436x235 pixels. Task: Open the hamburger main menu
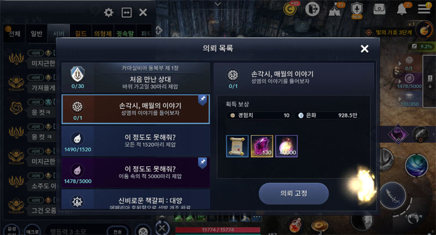coord(424,9)
